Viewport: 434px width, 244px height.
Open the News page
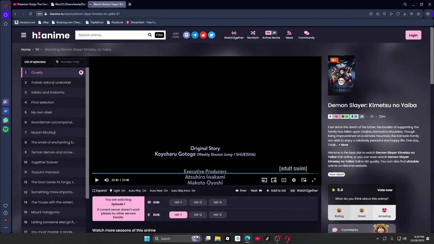(289, 35)
